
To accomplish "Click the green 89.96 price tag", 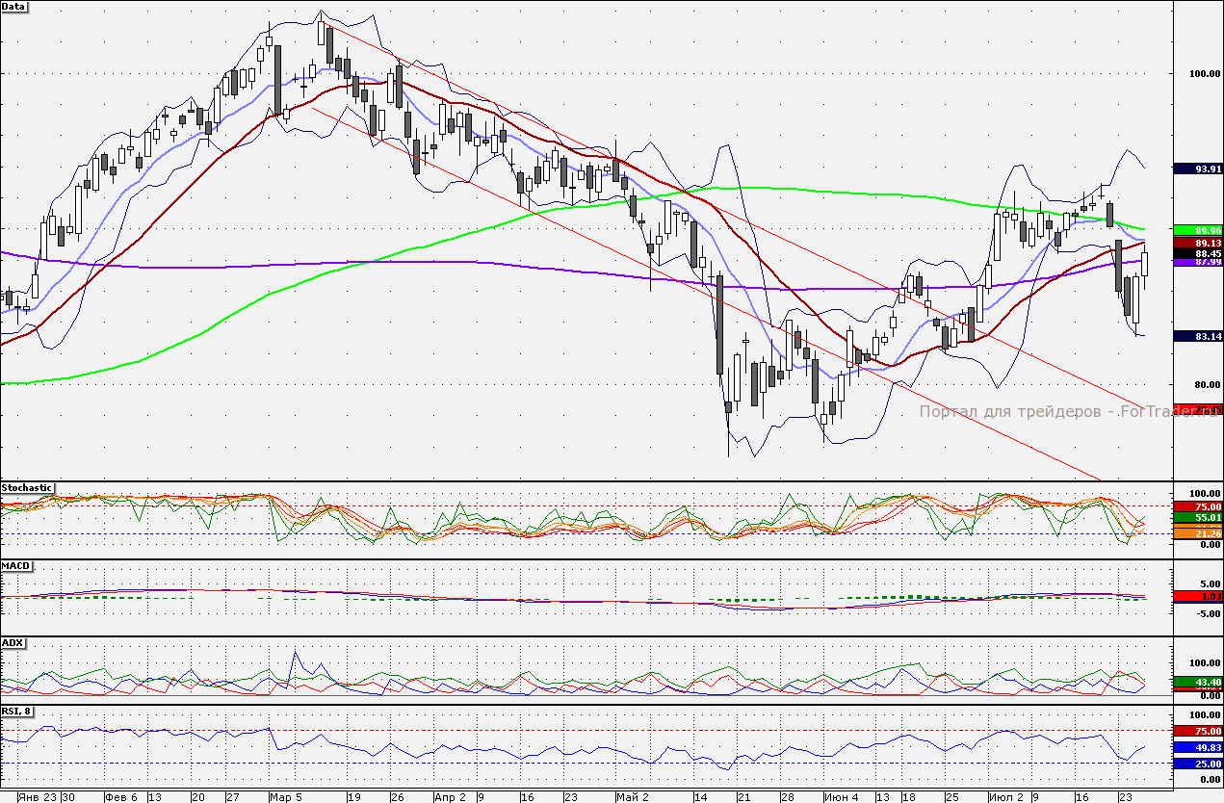I will [1199, 230].
